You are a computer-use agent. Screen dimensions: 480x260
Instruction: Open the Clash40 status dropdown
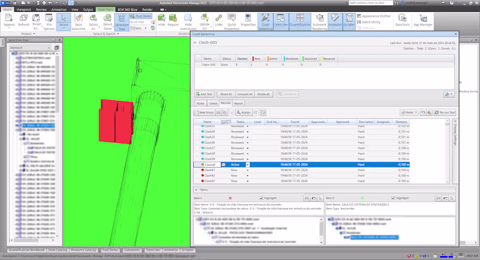(247, 165)
